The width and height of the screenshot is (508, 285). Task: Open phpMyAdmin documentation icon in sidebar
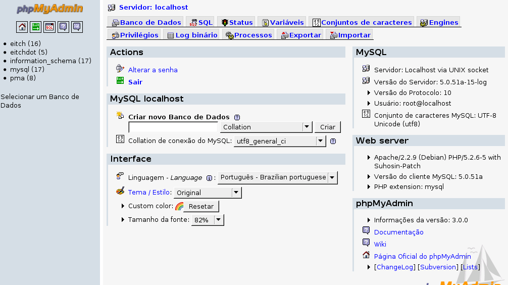click(63, 27)
